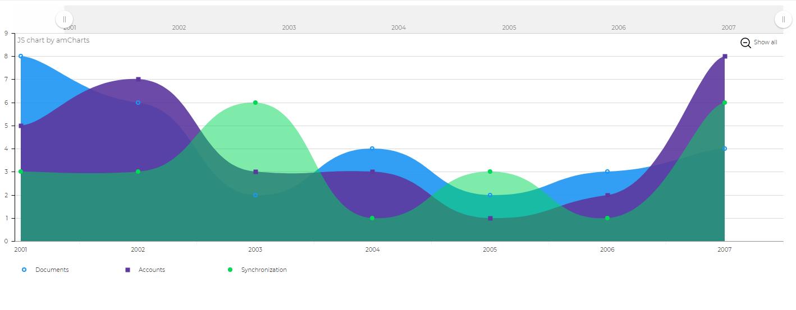Click the Synchronization legend label

(264, 270)
